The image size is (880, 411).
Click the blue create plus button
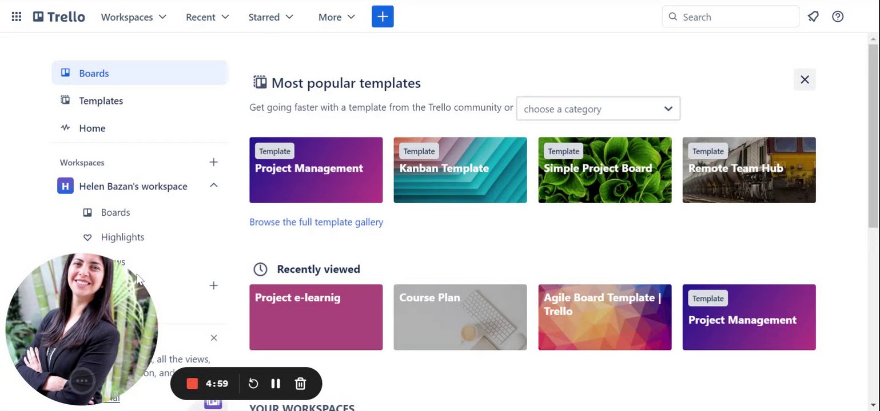[383, 17]
